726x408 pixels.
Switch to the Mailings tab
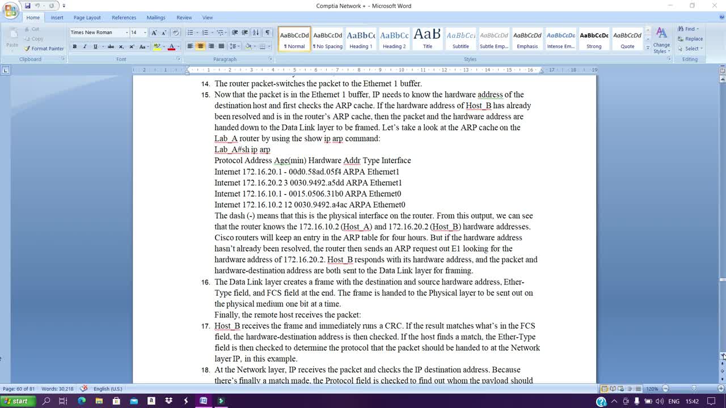tap(156, 18)
